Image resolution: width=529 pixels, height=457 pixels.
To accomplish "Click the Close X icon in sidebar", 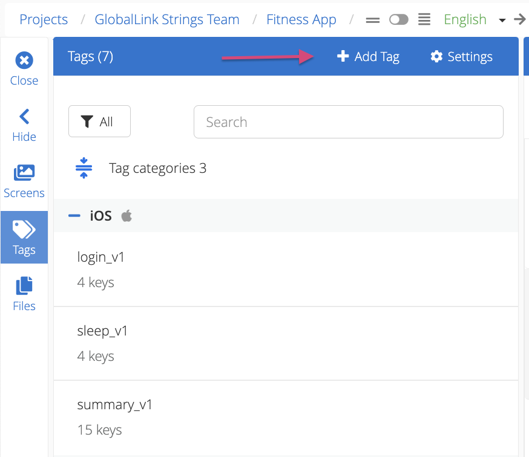I will click(x=24, y=60).
